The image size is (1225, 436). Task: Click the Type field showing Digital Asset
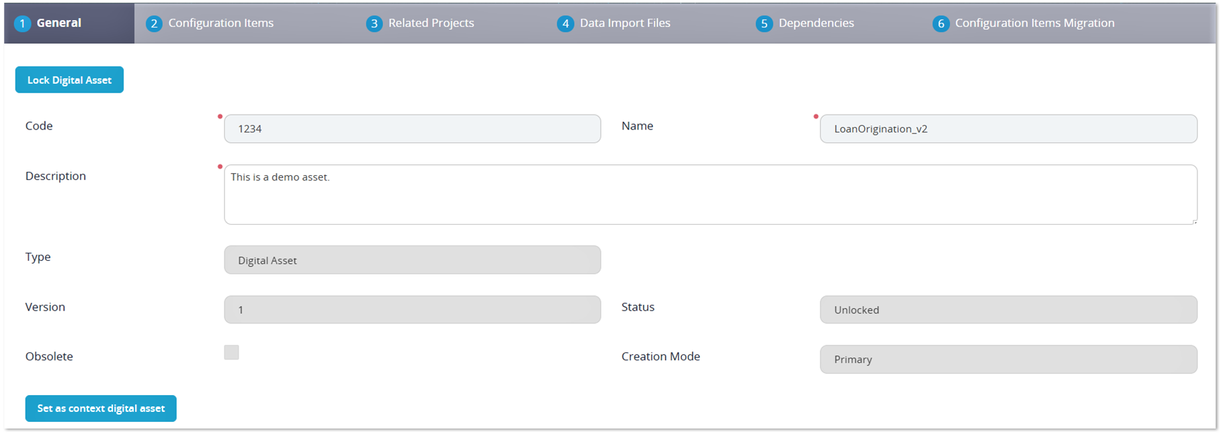pos(412,260)
